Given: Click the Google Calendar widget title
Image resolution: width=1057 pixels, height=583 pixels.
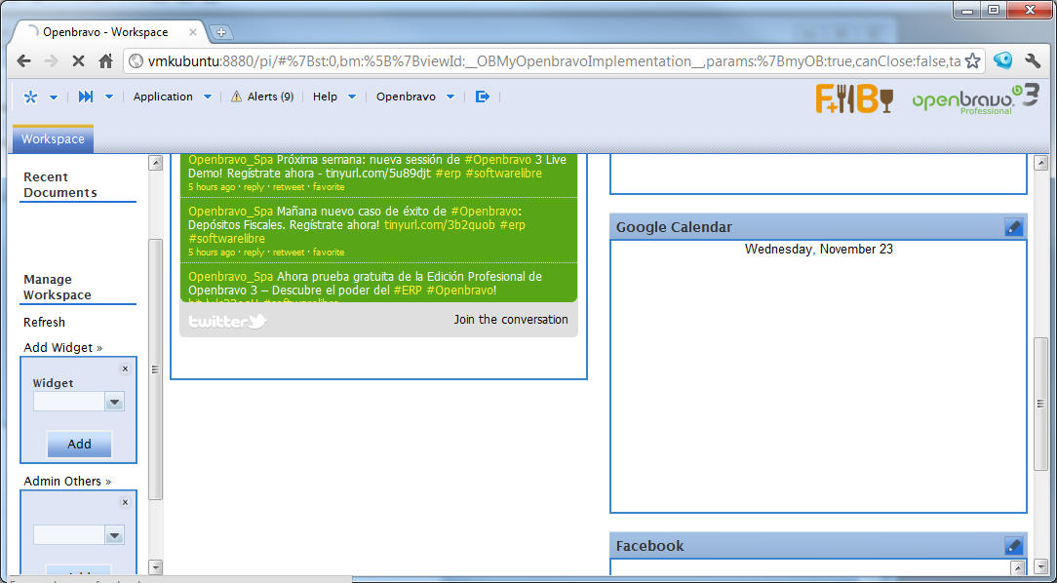Looking at the screenshot, I should pyautogui.click(x=674, y=227).
